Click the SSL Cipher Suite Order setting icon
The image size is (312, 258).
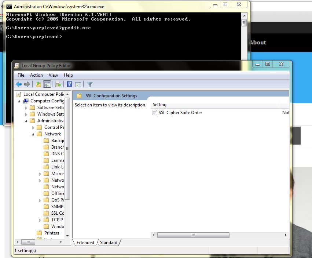click(x=155, y=113)
